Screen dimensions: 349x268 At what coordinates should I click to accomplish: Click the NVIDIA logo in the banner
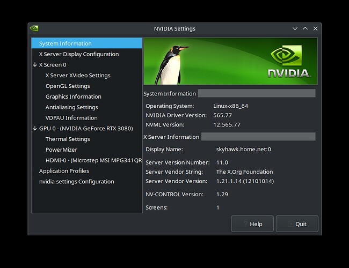pyautogui.click(x=288, y=61)
